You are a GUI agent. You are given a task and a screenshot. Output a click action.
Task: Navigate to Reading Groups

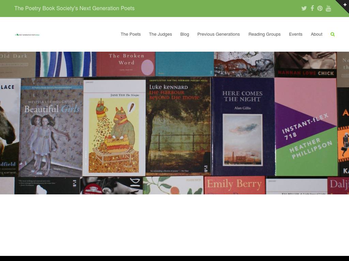(x=264, y=34)
